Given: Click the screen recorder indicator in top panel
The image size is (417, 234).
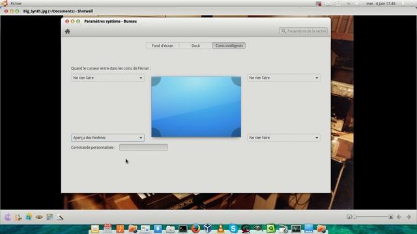Looking at the screenshot, I should point(319,3).
